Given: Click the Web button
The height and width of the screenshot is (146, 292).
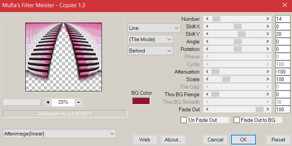Looking at the screenshot, I should [145, 140].
